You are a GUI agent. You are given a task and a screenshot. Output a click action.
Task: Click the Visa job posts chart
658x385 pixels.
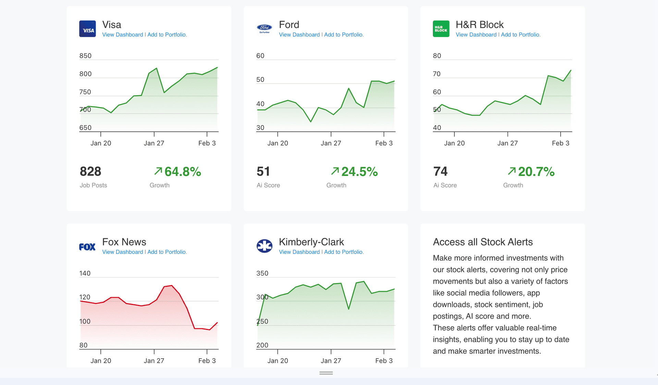[149, 99]
